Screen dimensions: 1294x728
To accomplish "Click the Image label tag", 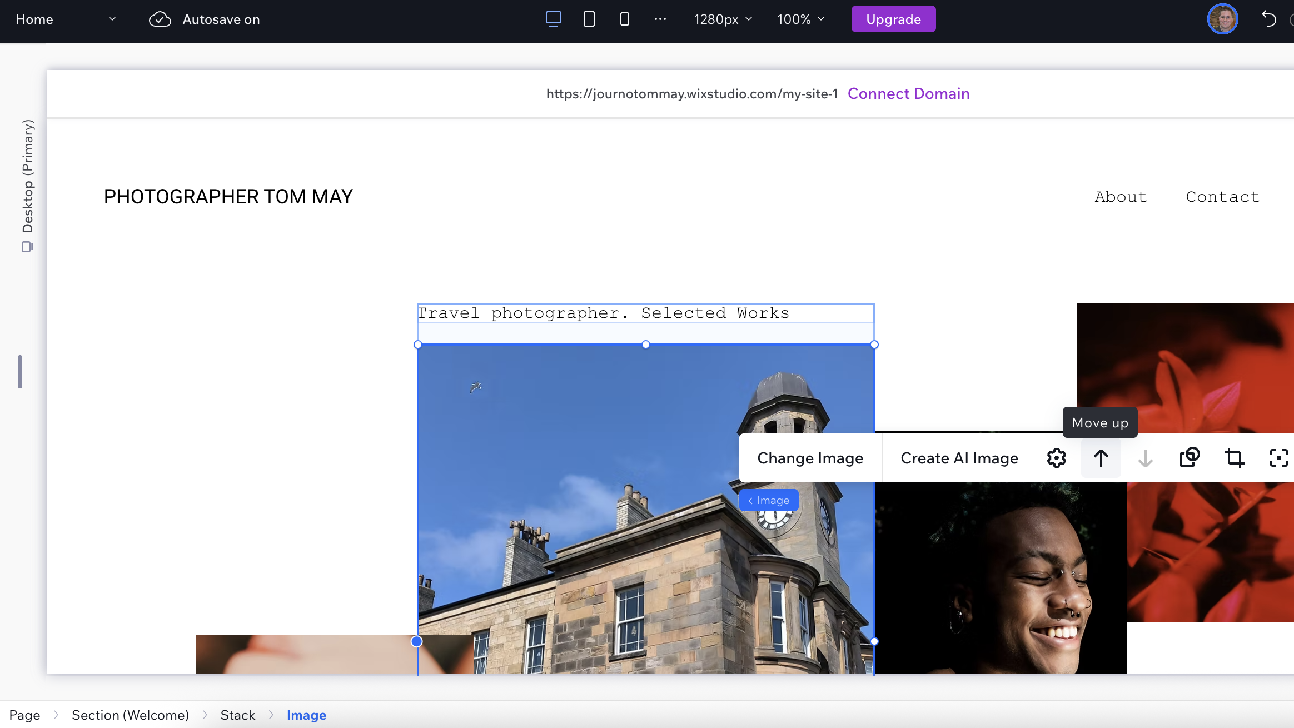I will tap(769, 500).
